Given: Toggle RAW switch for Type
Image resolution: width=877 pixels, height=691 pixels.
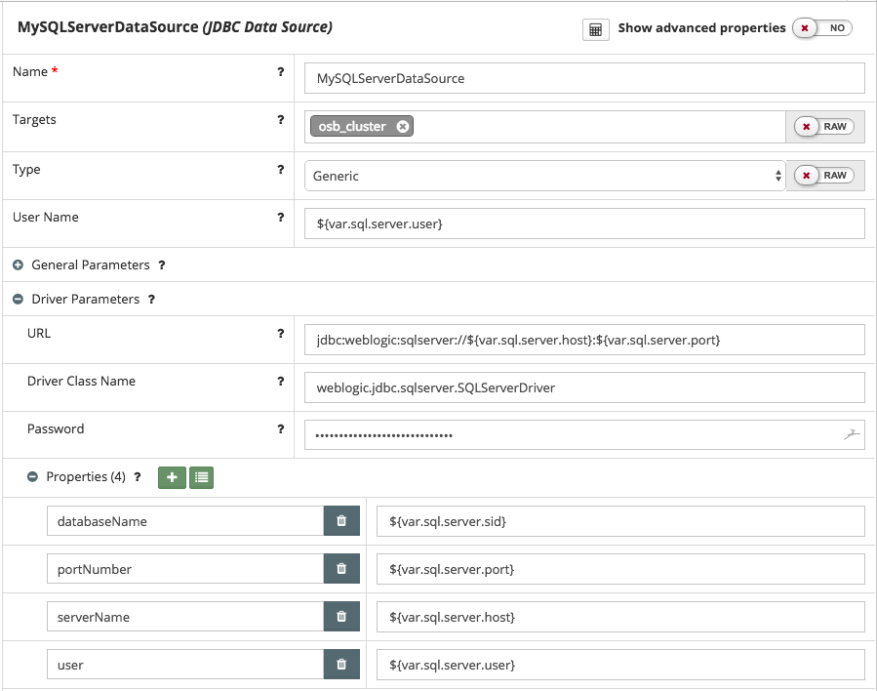Looking at the screenshot, I should coord(824,176).
